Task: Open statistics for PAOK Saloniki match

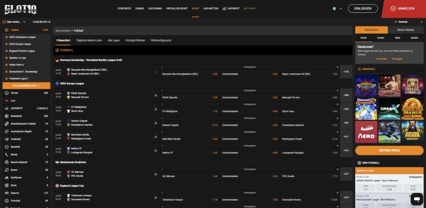Action: point(156,95)
